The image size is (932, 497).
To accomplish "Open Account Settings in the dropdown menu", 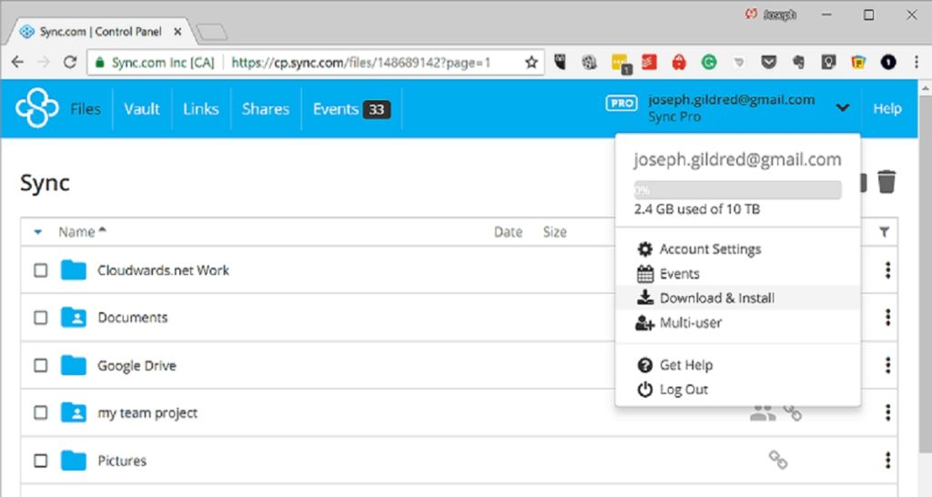I will [x=710, y=248].
